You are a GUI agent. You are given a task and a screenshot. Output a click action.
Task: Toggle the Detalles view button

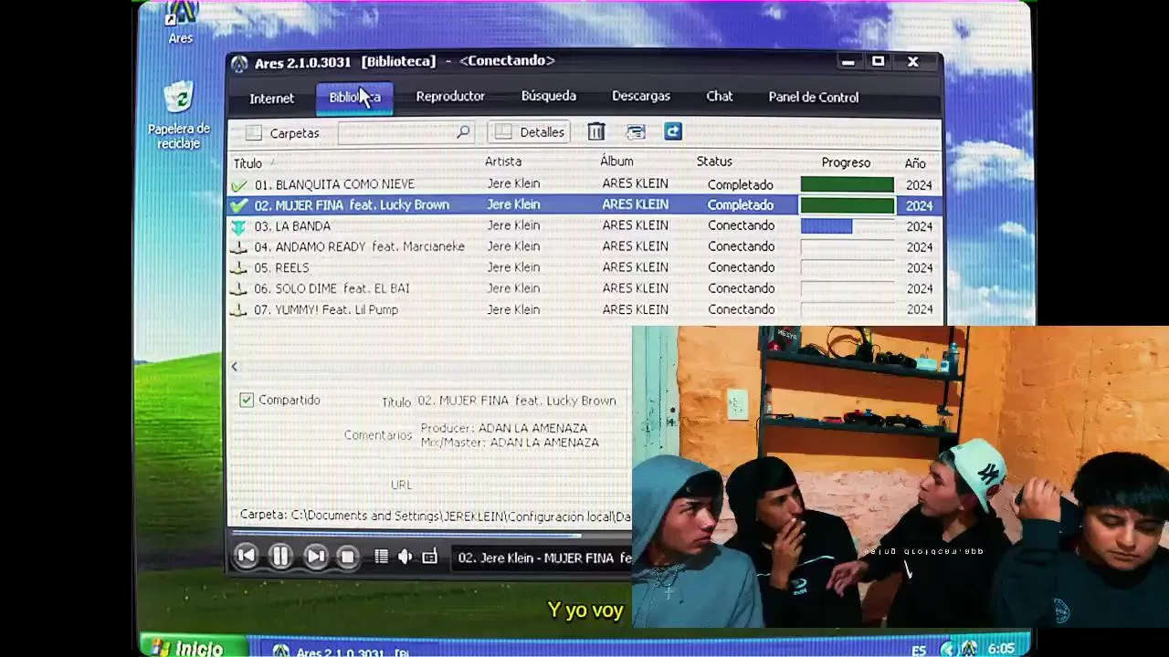(530, 132)
